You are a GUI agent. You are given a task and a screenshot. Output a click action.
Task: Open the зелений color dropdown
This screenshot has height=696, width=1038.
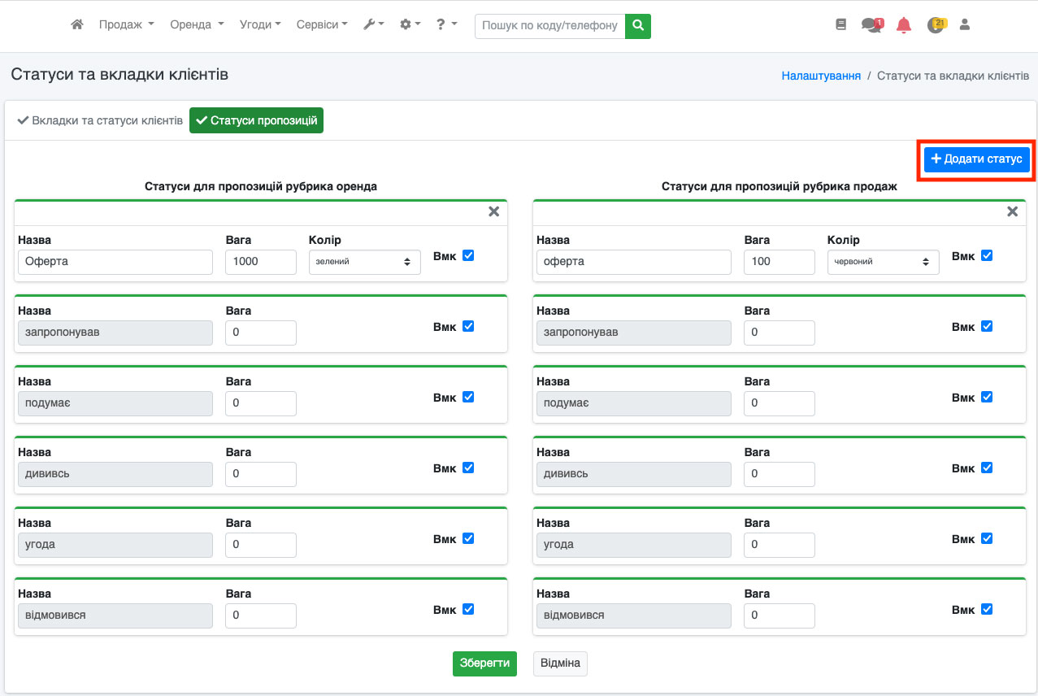[x=364, y=262]
